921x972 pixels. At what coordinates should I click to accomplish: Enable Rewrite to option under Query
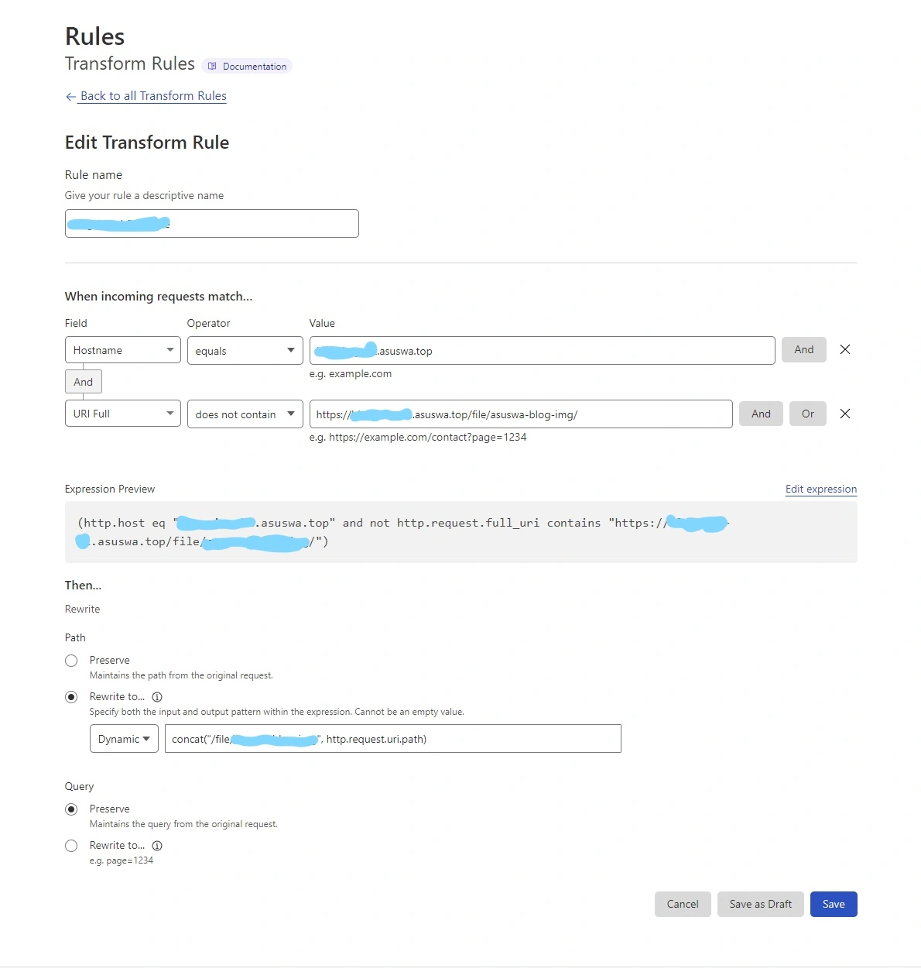pyautogui.click(x=71, y=846)
